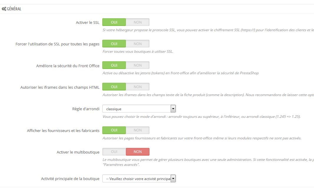Set Activer le SSL to NON
Screen dimensions: 314x188
coord(138,22)
